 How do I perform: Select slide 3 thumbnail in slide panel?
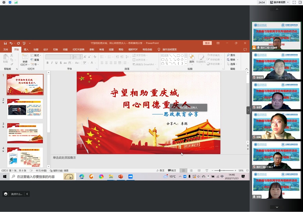coord(25,133)
